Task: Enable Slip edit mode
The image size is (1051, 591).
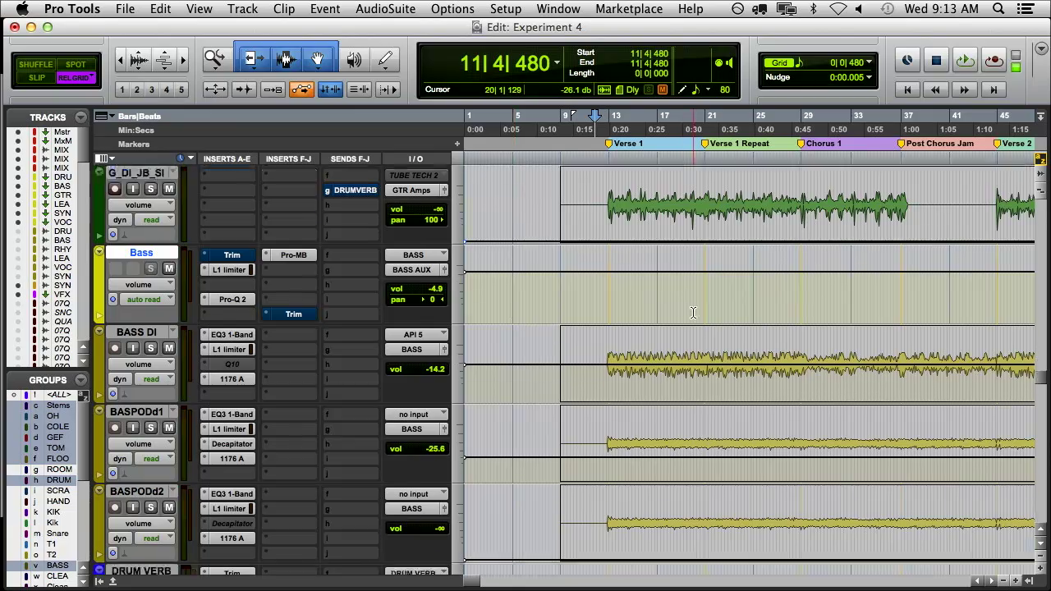Action: tap(36, 78)
